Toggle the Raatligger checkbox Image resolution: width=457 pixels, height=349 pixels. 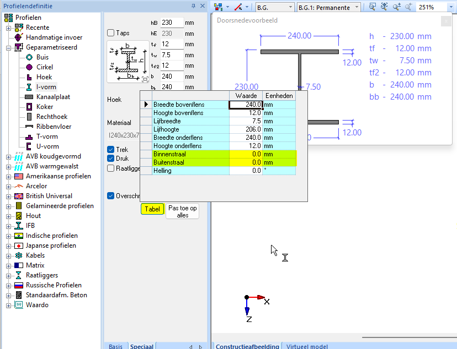click(x=110, y=168)
